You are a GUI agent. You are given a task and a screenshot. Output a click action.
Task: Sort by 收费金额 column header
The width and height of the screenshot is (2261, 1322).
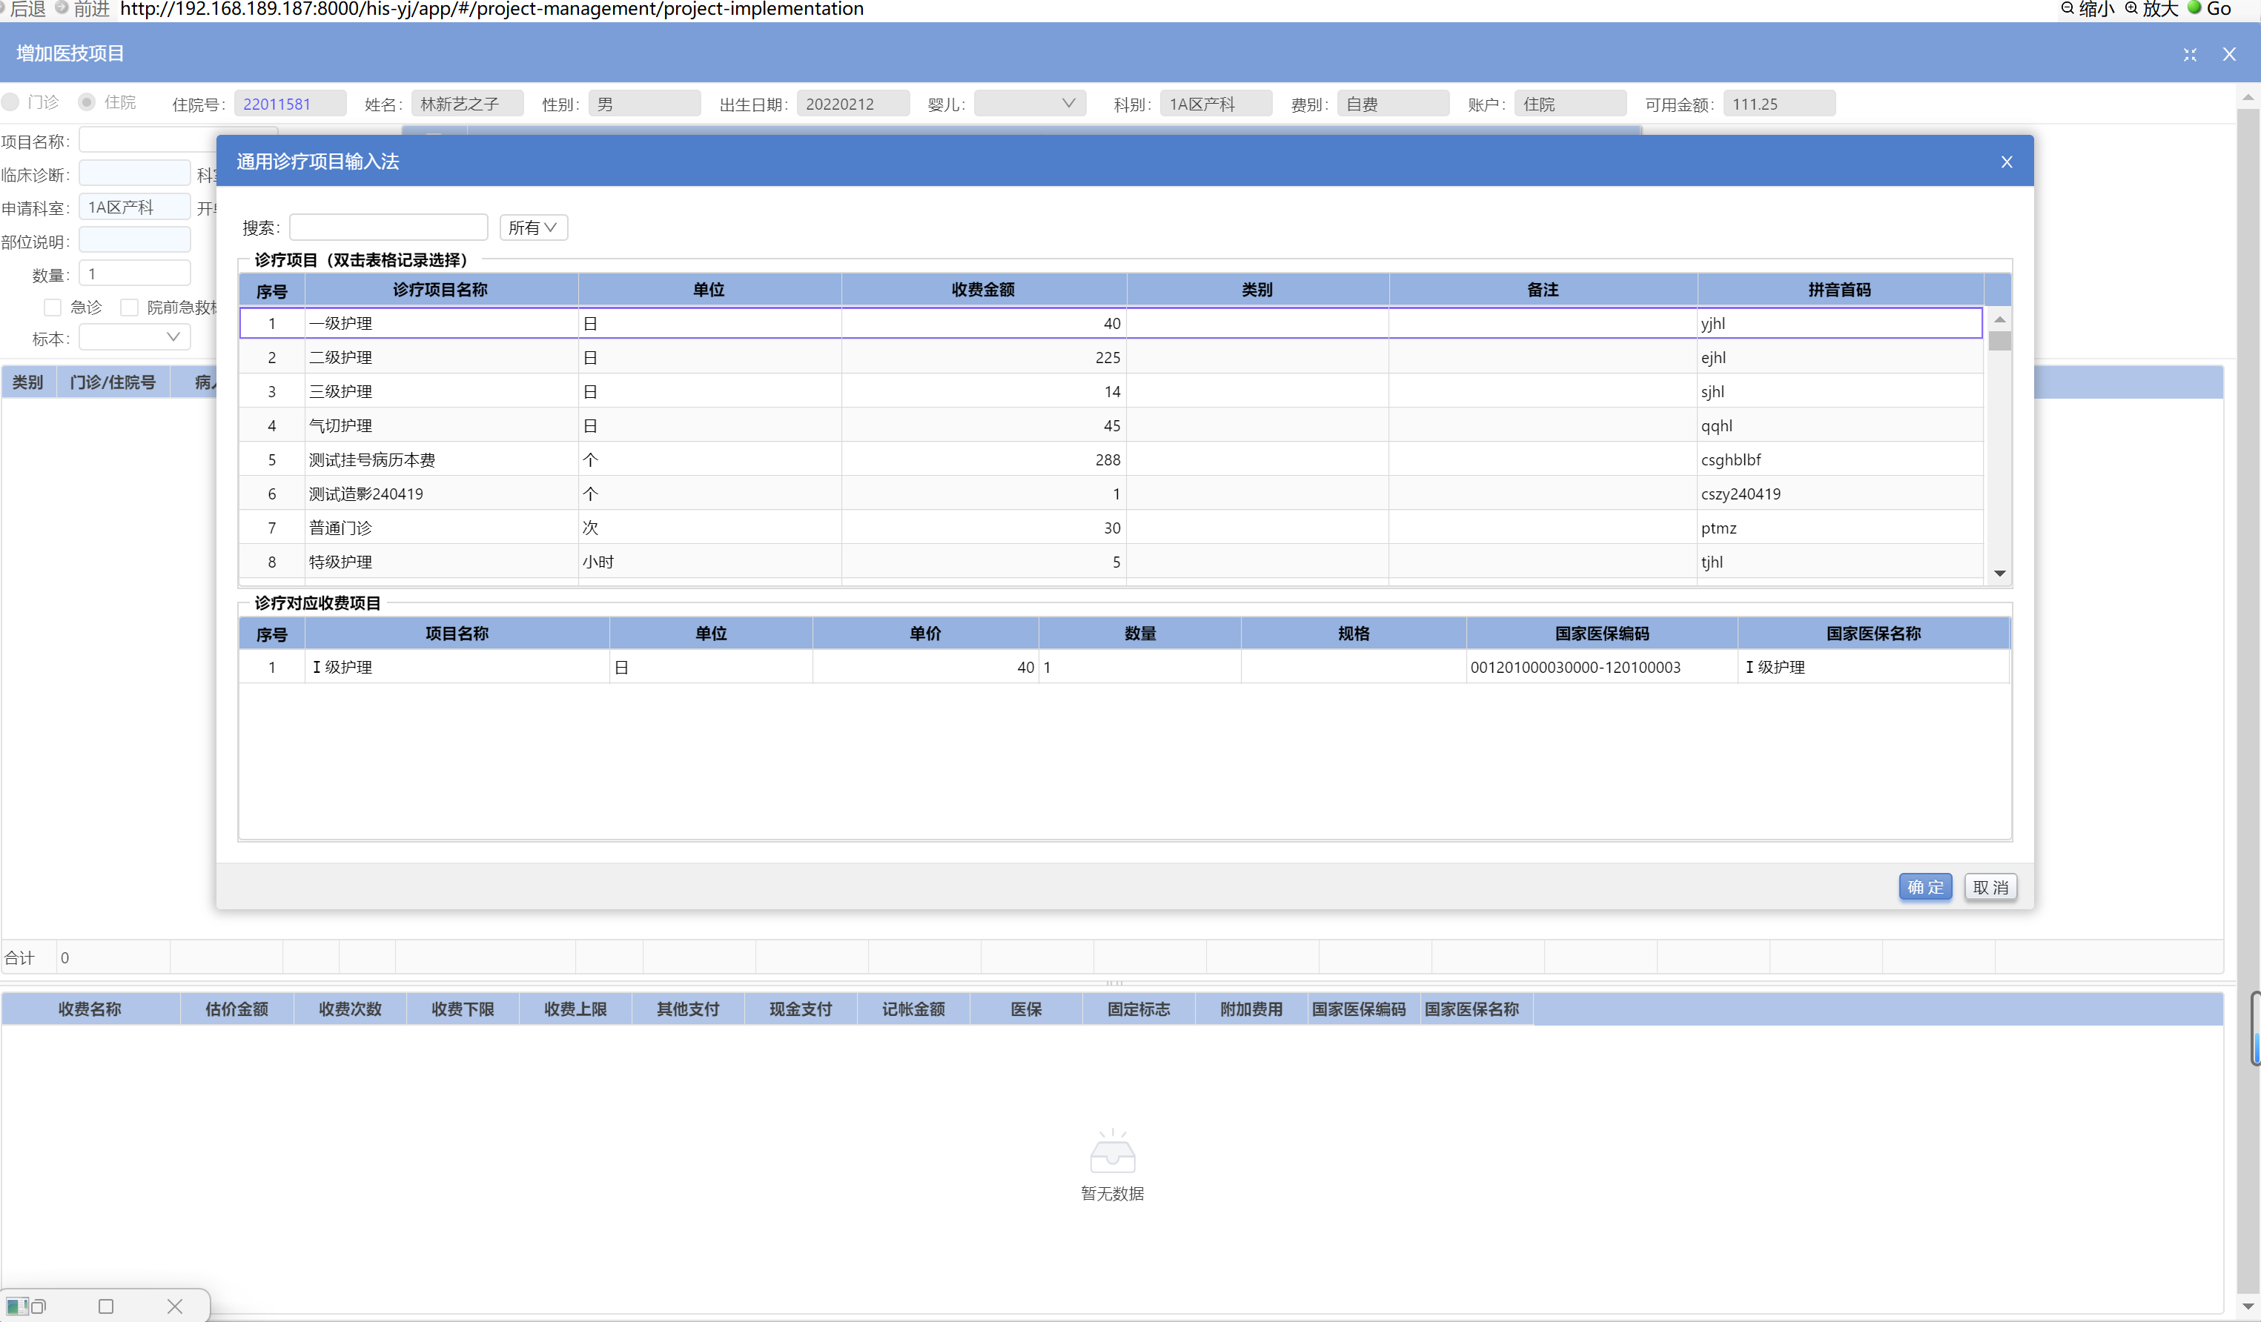[x=982, y=290]
